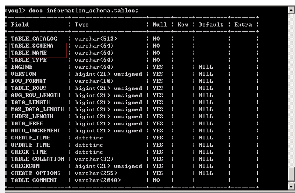Select the ENGINE field name

coord(22,67)
